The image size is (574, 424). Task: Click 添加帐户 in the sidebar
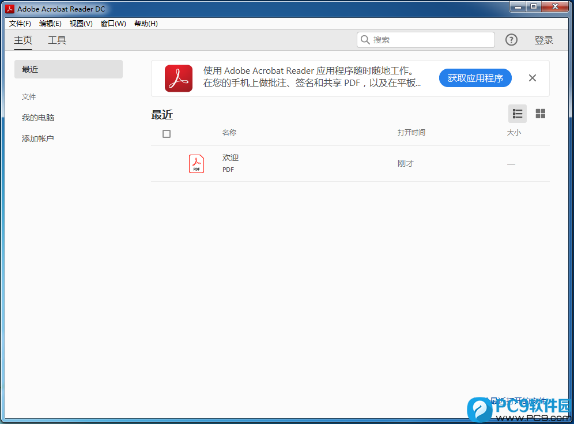click(x=37, y=138)
